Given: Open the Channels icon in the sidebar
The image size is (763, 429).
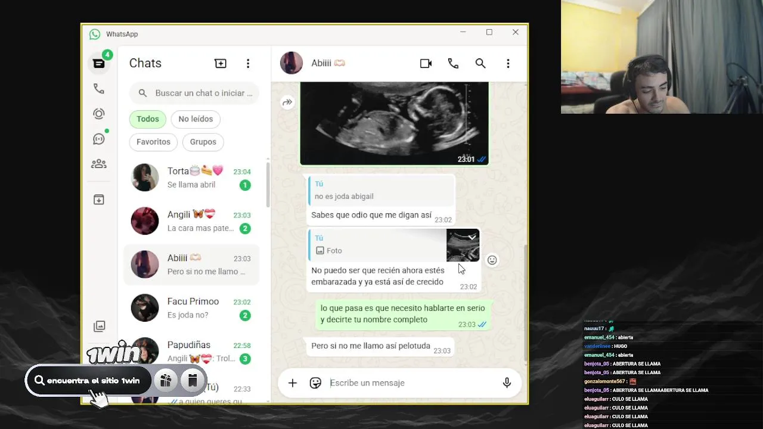Looking at the screenshot, I should click(99, 139).
